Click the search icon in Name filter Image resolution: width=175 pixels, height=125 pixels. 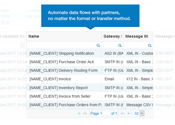[98, 45]
